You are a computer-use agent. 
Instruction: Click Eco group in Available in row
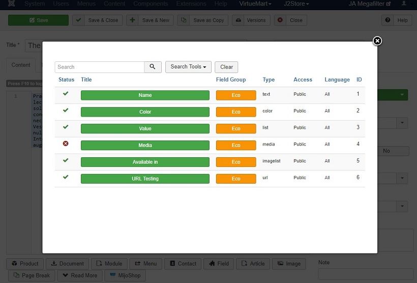pos(236,162)
